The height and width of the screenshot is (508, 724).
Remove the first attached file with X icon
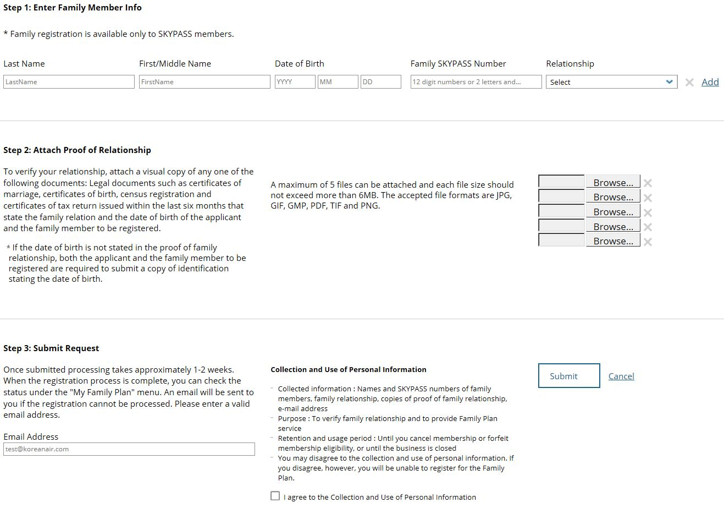648,183
